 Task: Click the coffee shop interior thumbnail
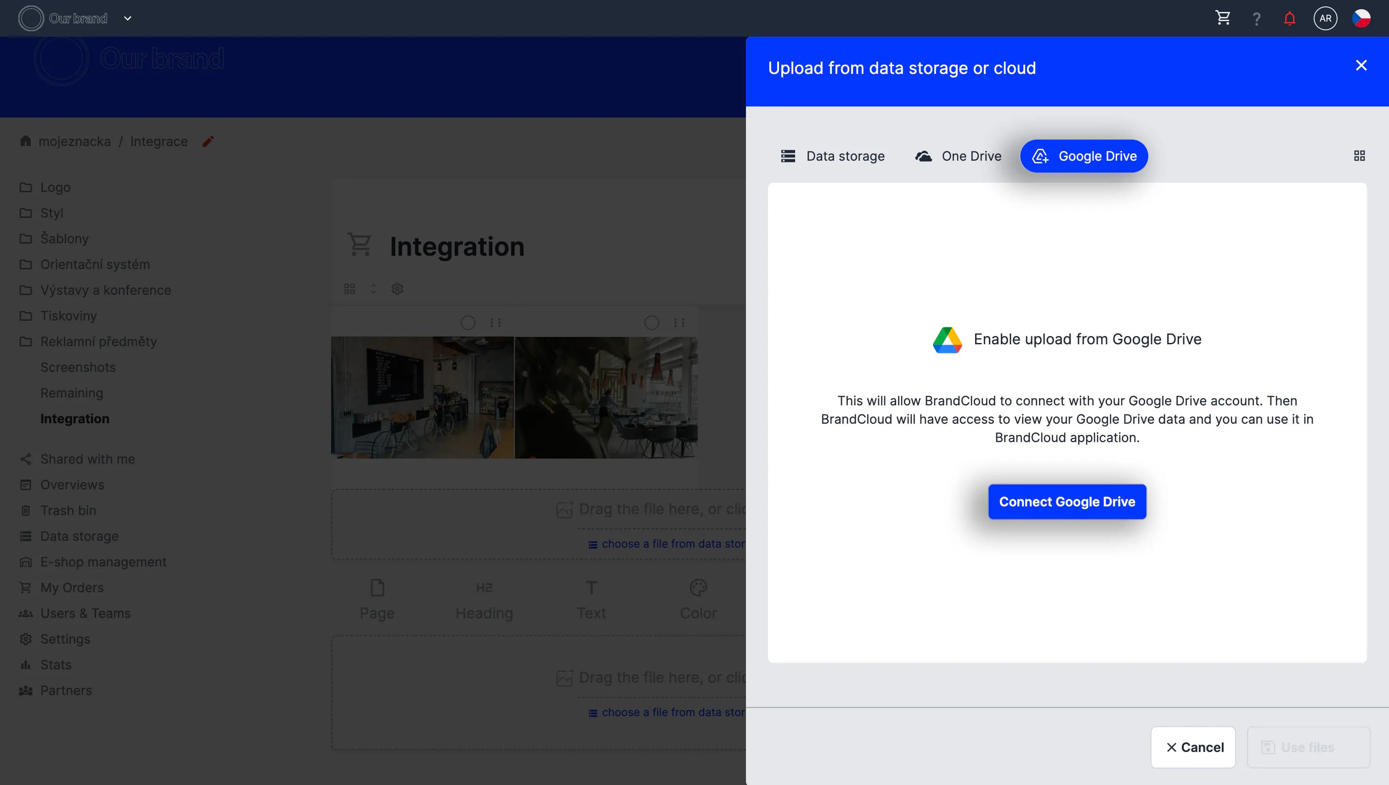pos(422,398)
